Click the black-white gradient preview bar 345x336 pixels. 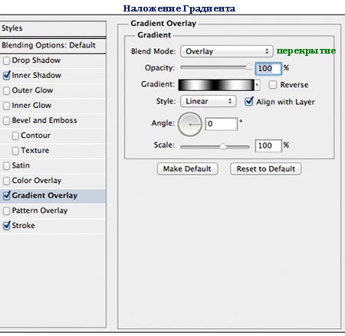click(x=216, y=85)
